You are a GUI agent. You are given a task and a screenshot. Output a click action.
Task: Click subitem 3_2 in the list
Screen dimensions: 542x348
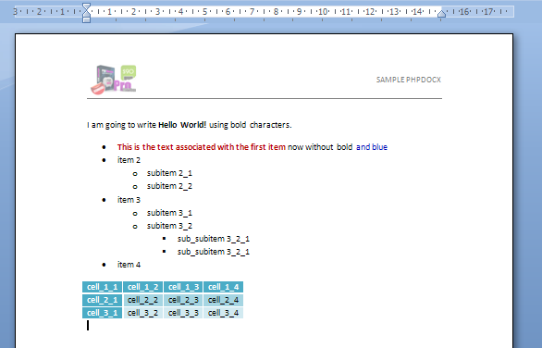point(169,226)
